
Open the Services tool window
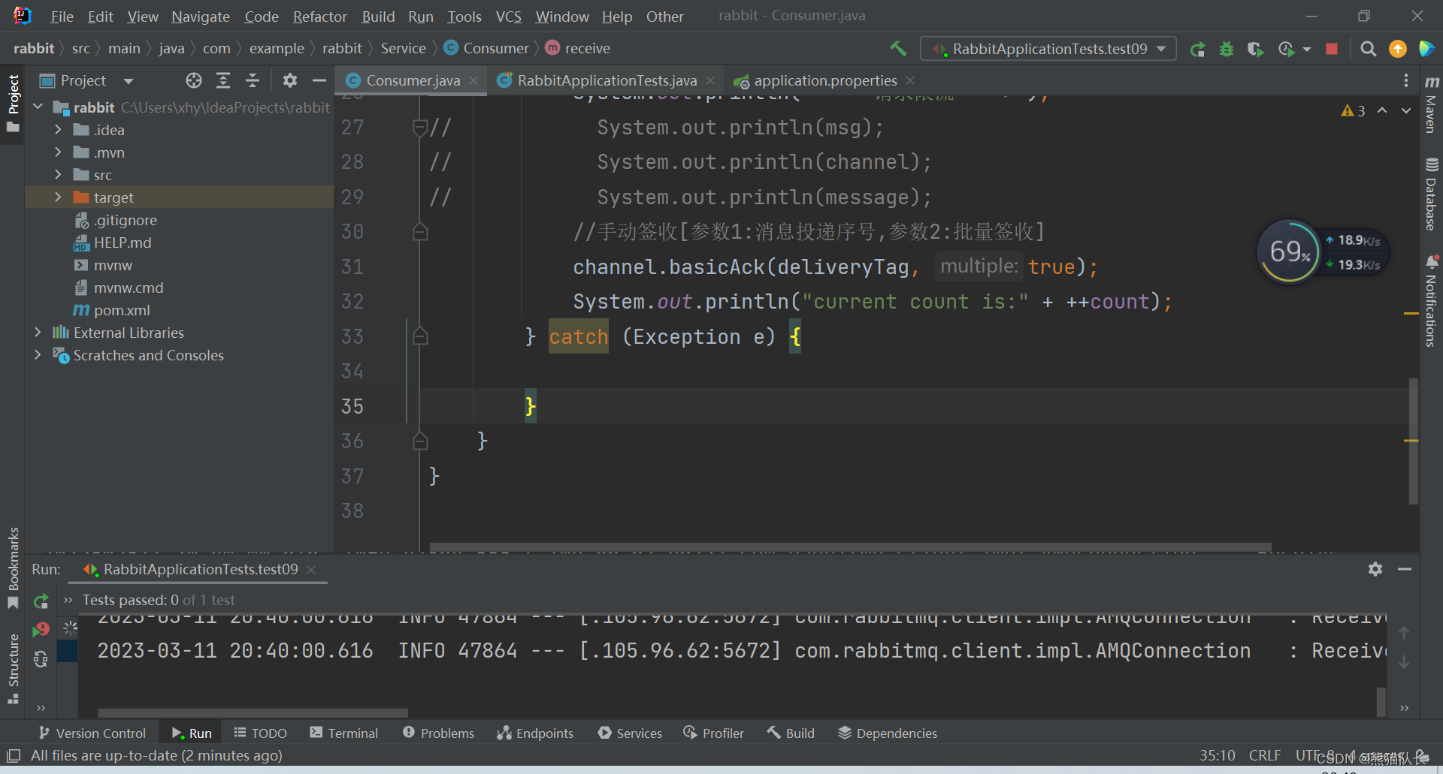tap(630, 733)
